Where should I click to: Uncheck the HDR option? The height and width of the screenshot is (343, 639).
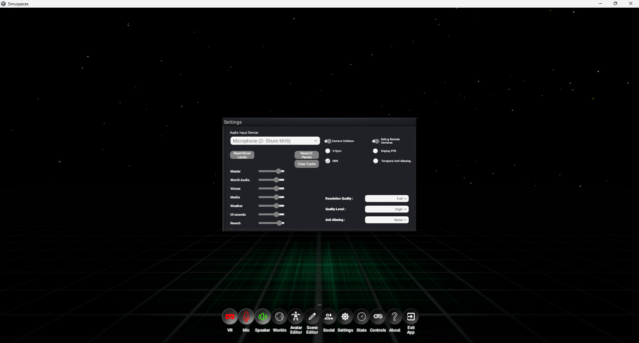328,161
